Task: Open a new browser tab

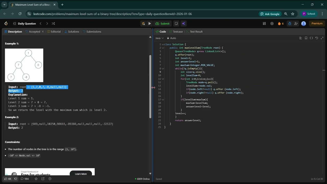Action: pyautogui.click(x=62, y=5)
